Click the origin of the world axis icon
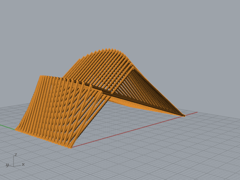 tap(14, 166)
